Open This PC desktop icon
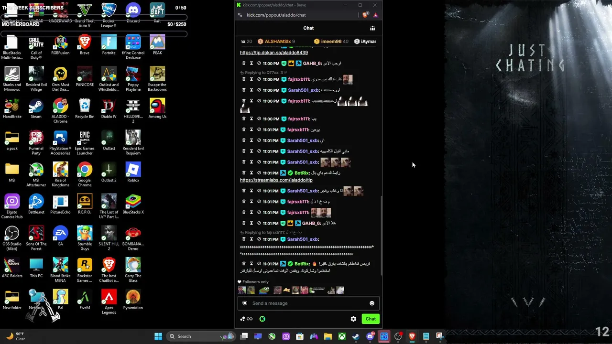 tap(36, 268)
